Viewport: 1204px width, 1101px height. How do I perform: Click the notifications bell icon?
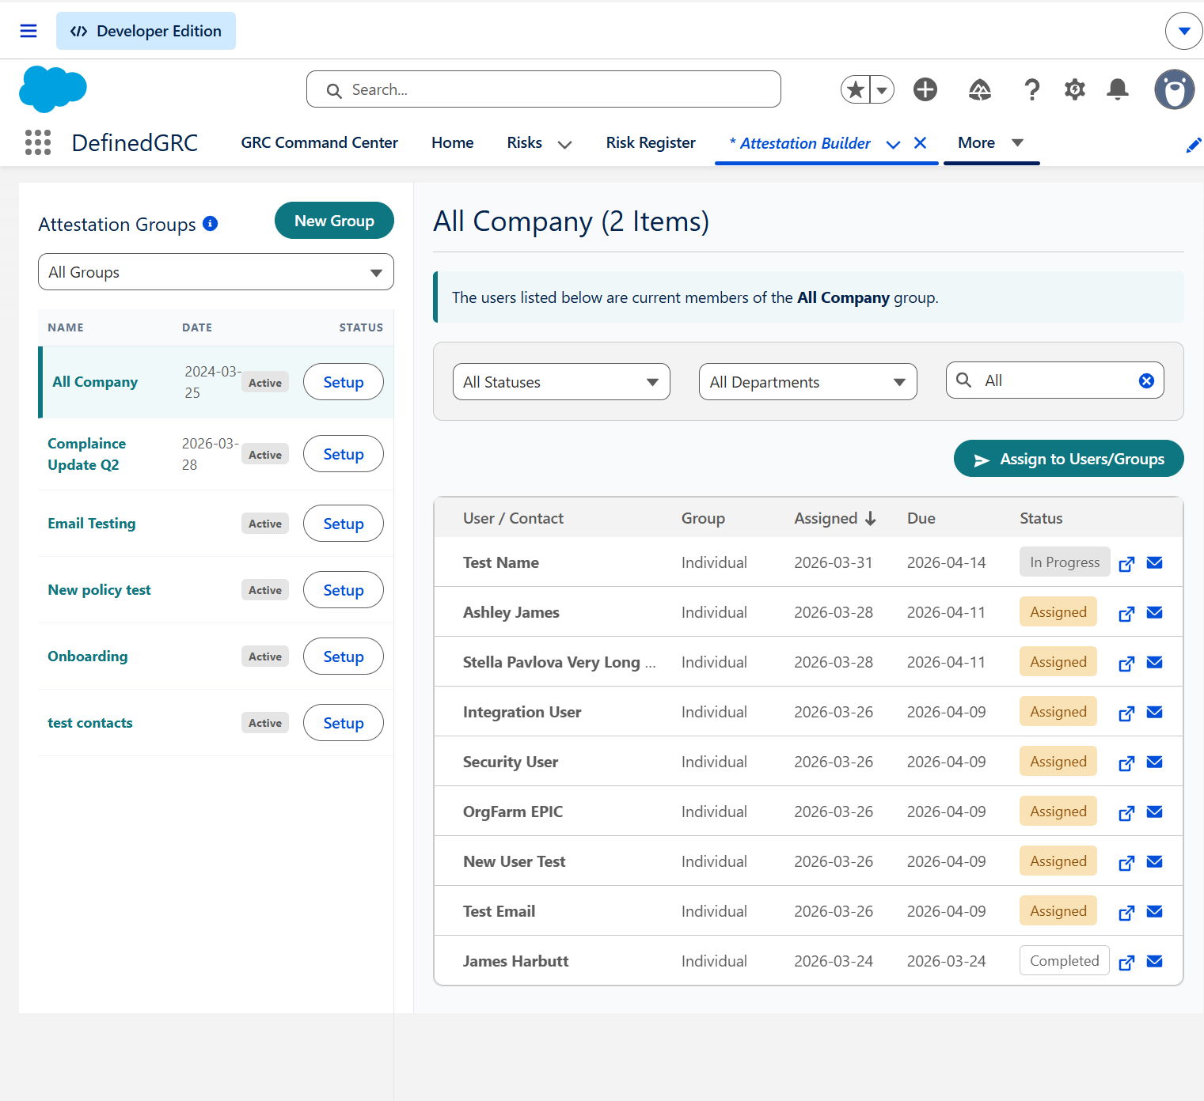pos(1118,89)
